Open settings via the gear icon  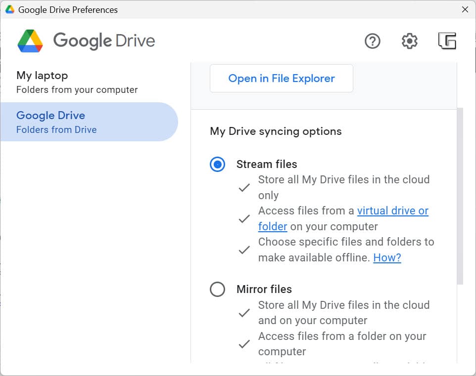tap(409, 41)
